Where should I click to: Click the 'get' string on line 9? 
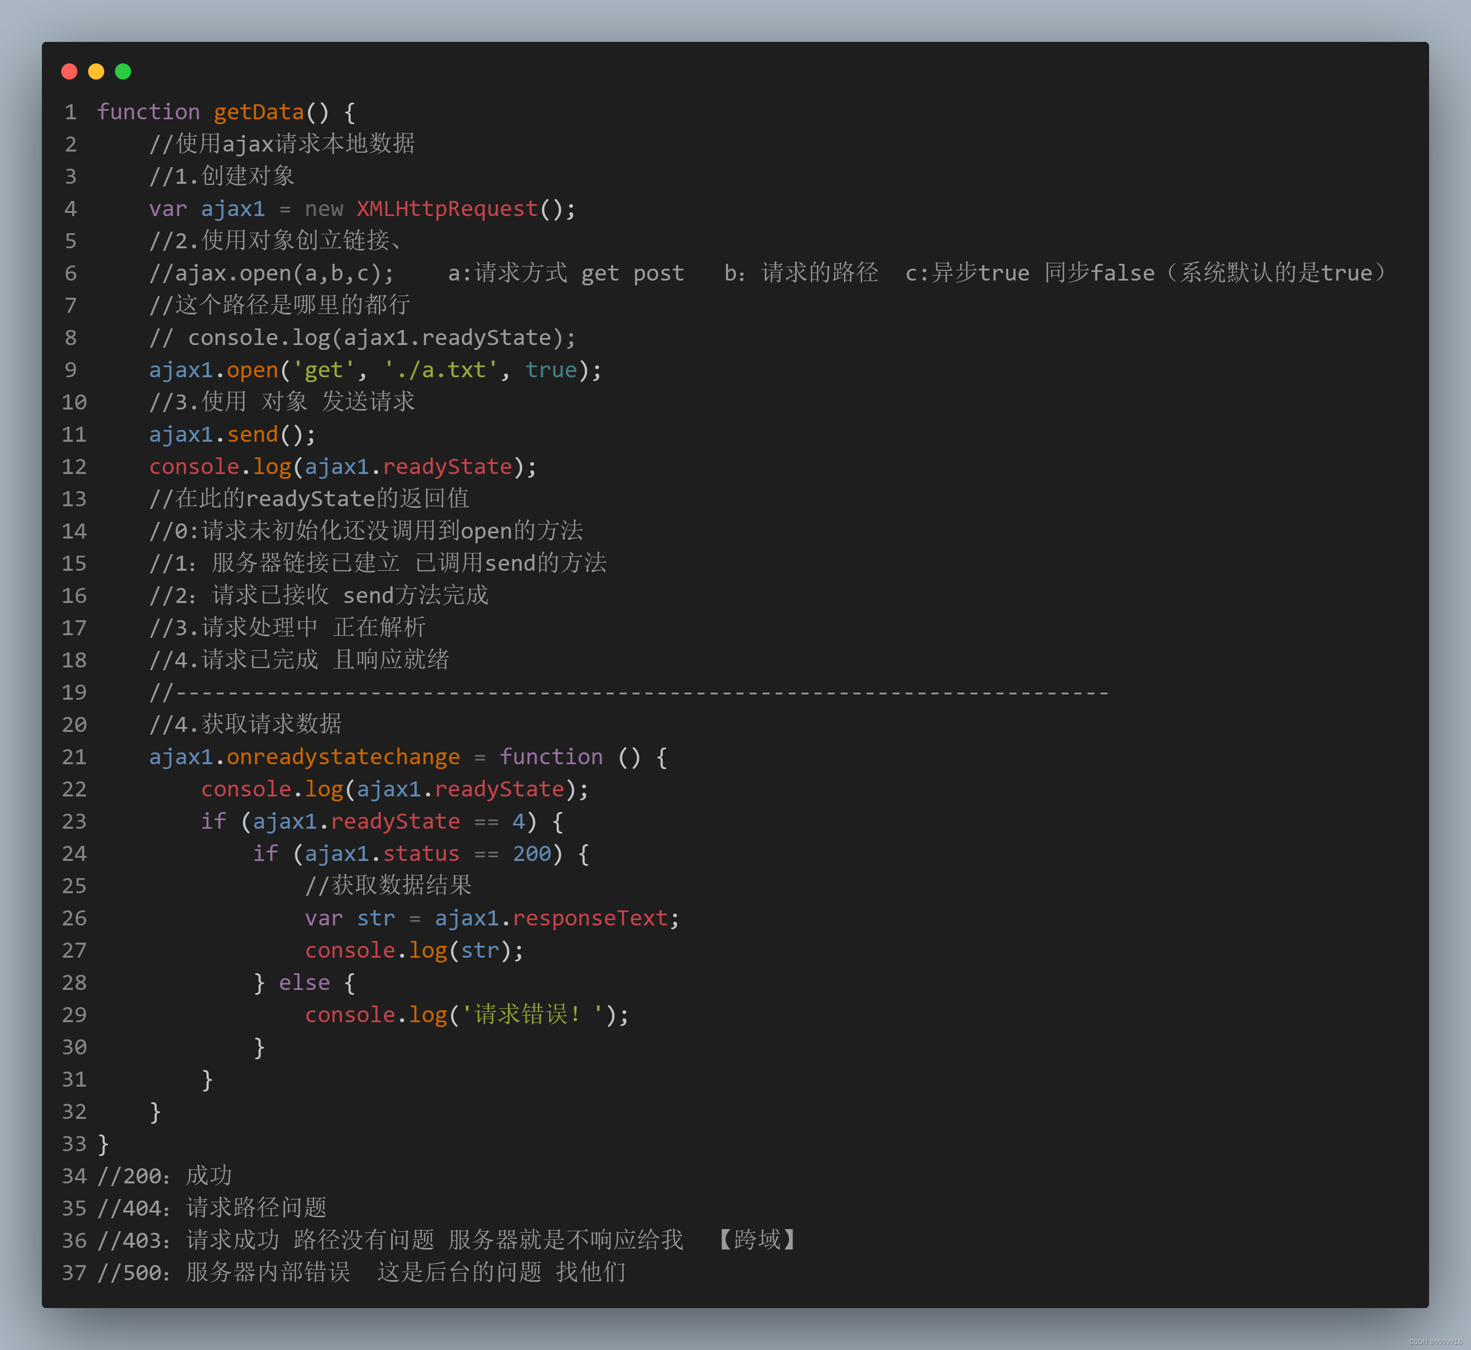point(323,370)
